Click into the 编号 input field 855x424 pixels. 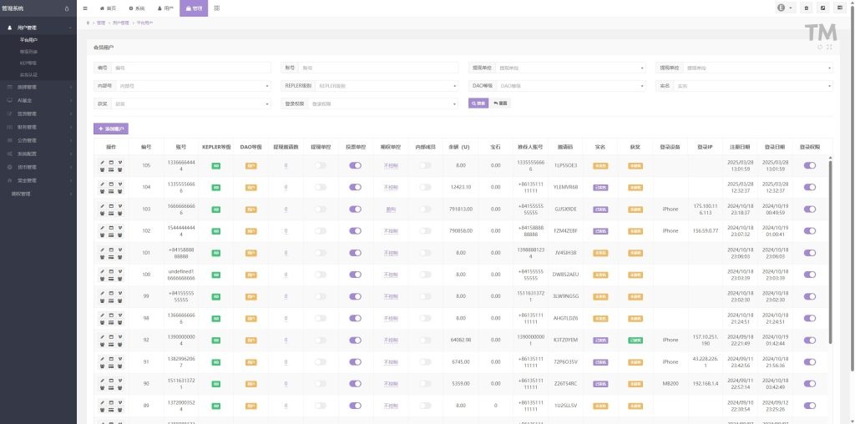click(x=190, y=68)
